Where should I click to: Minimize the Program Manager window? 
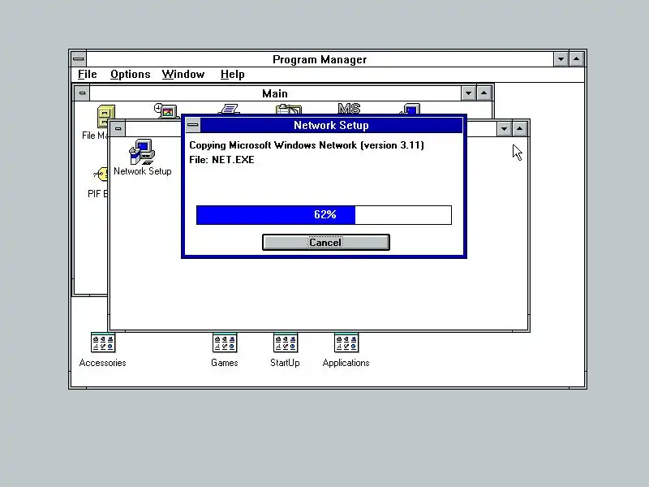(x=561, y=59)
